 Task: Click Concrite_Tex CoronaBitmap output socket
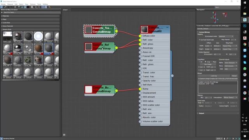click(116, 31)
